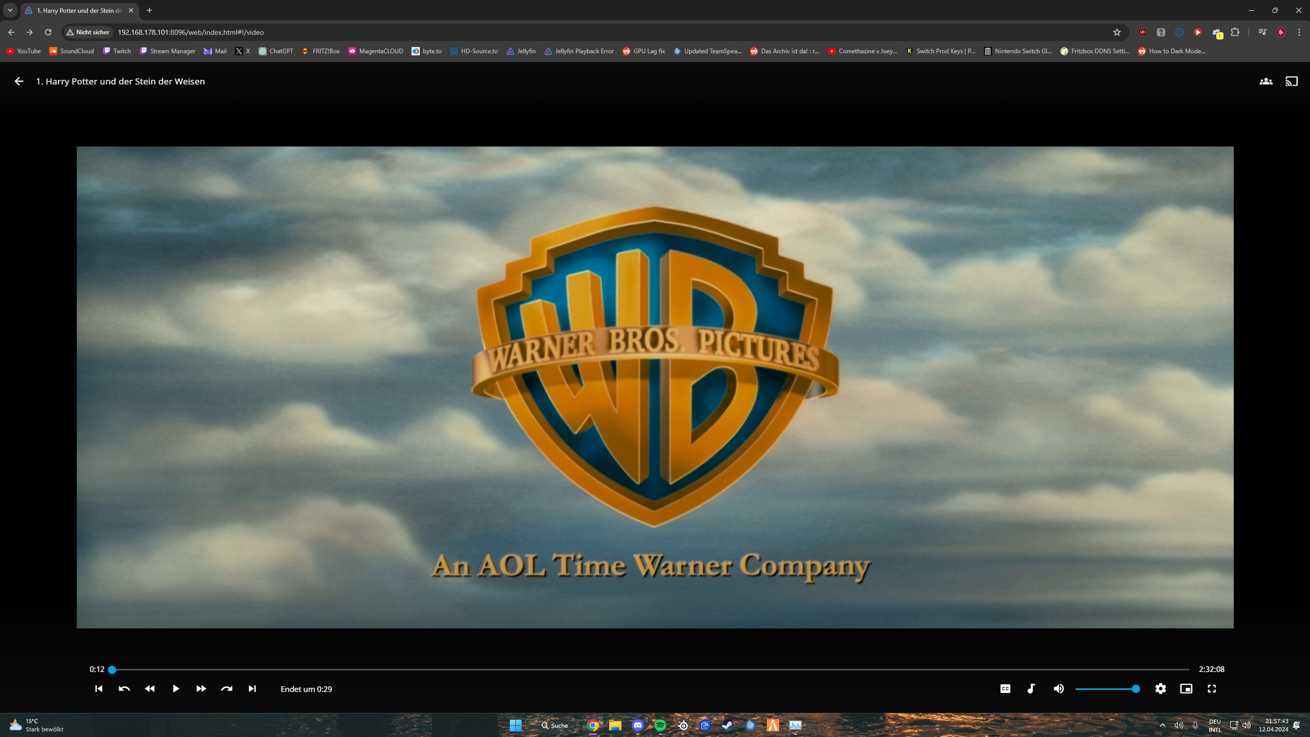Go back with the player arrow
The width and height of the screenshot is (1310, 737).
tap(19, 81)
